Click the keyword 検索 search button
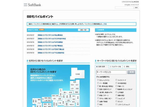163x107 pixels. click(131, 72)
